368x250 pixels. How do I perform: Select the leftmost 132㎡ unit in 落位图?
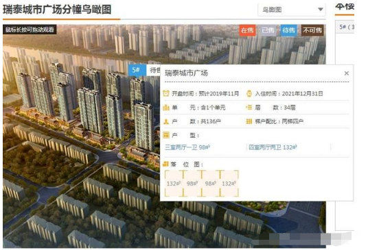tap(174, 184)
